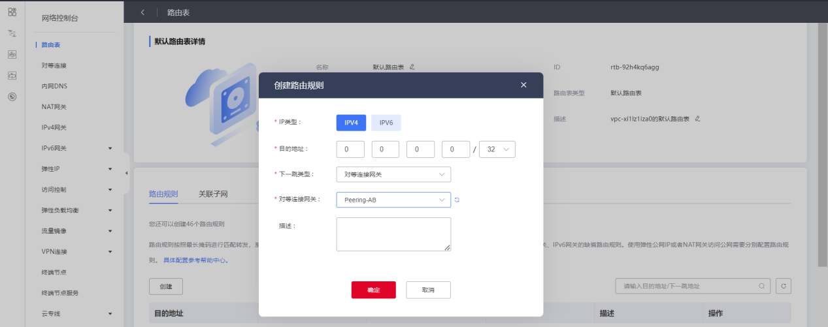This screenshot has height=327, width=828.
Task: Open IPv4网关 in the sidebar
Action: coord(54,127)
